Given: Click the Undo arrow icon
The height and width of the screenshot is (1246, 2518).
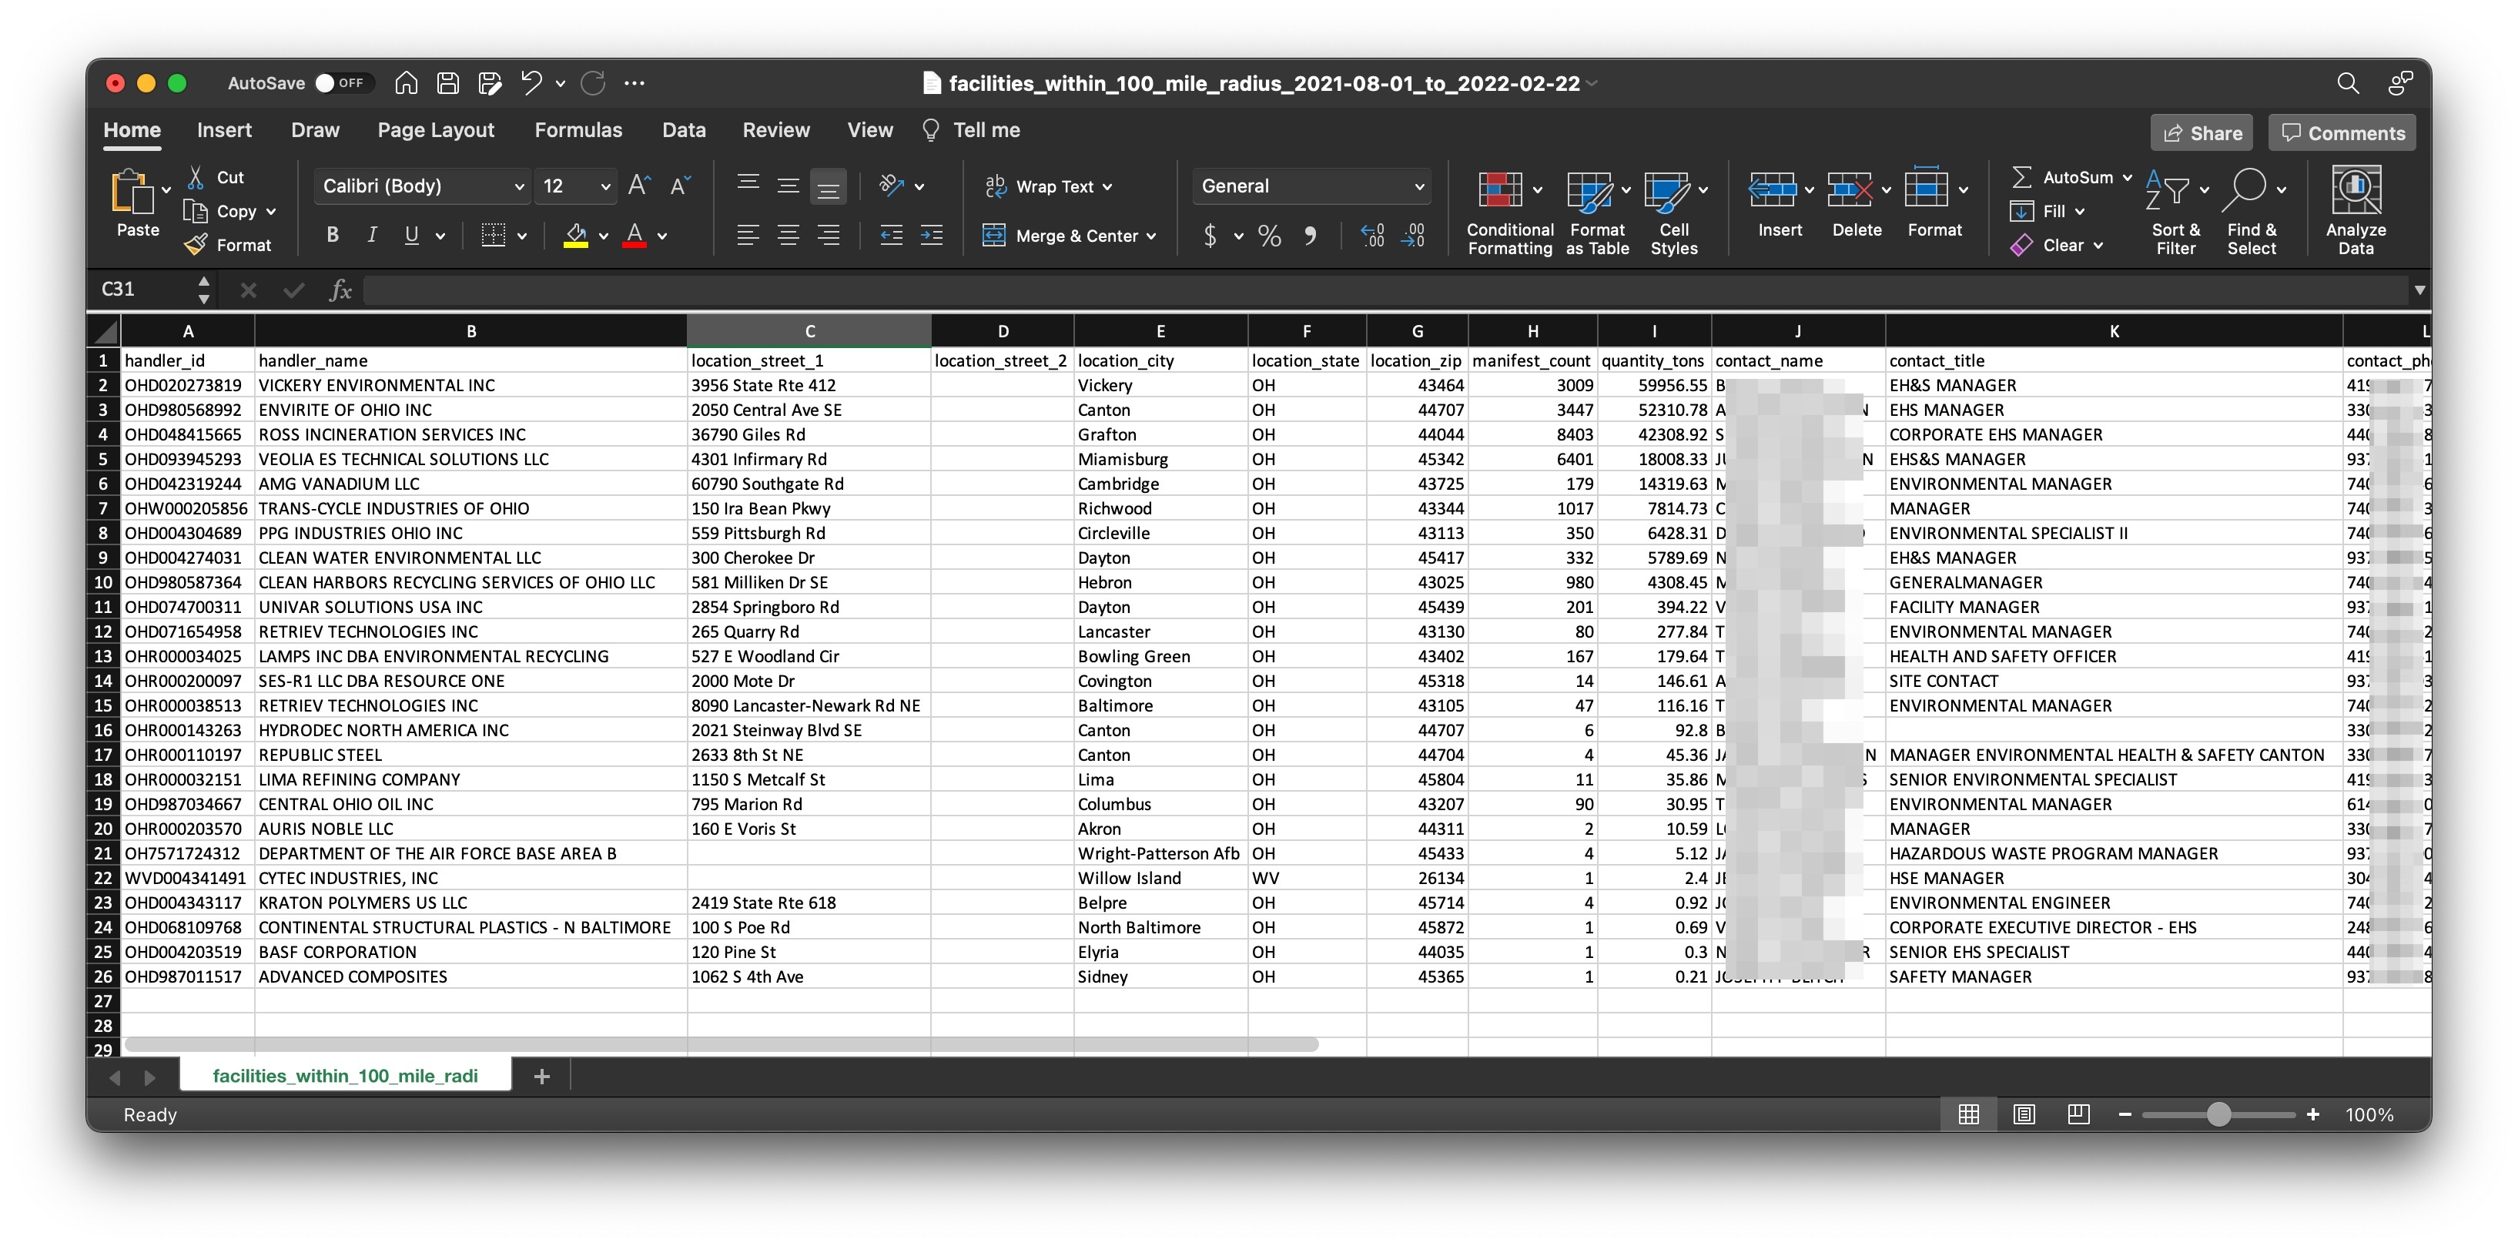Looking at the screenshot, I should [x=531, y=83].
